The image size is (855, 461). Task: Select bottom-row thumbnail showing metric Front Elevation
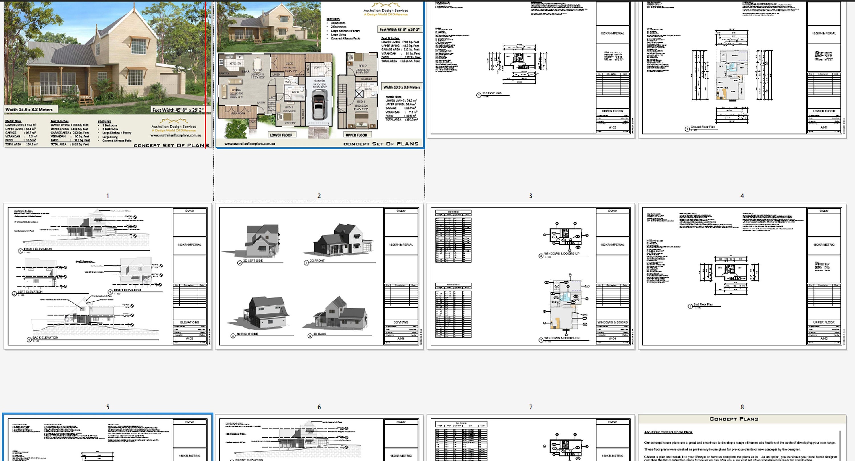click(x=319, y=438)
